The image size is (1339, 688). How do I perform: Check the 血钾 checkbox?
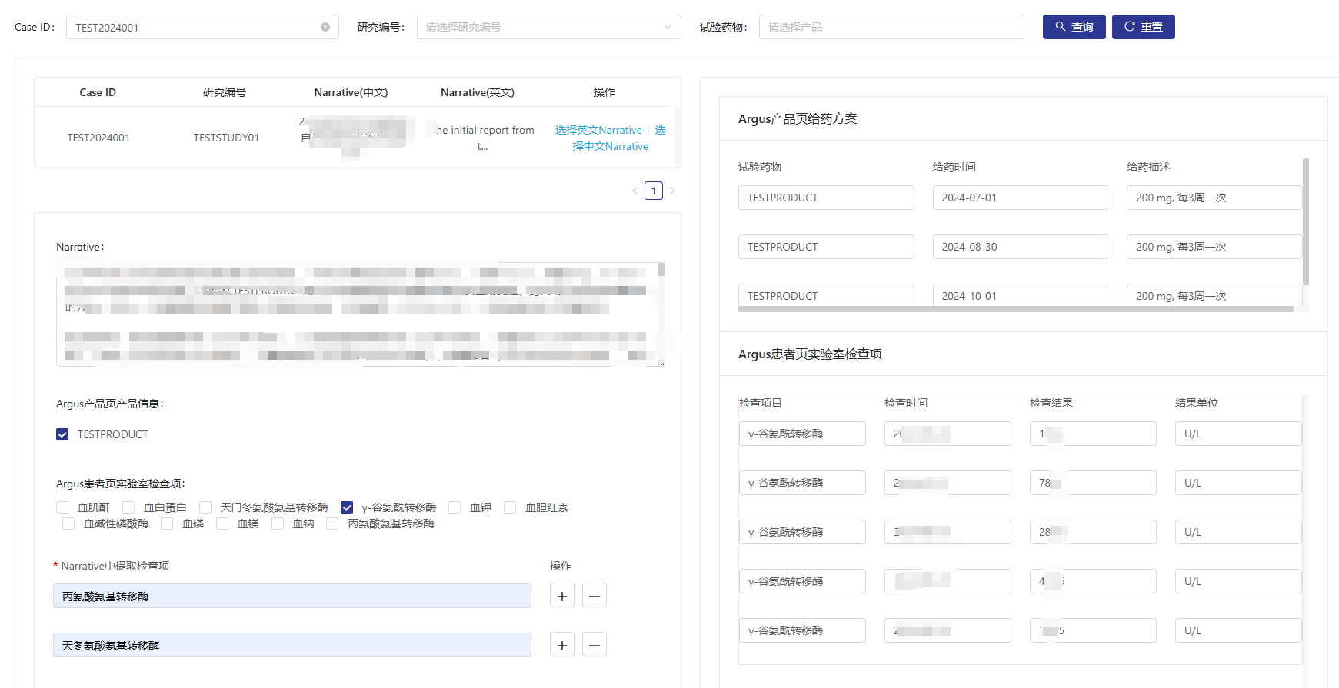click(x=455, y=507)
